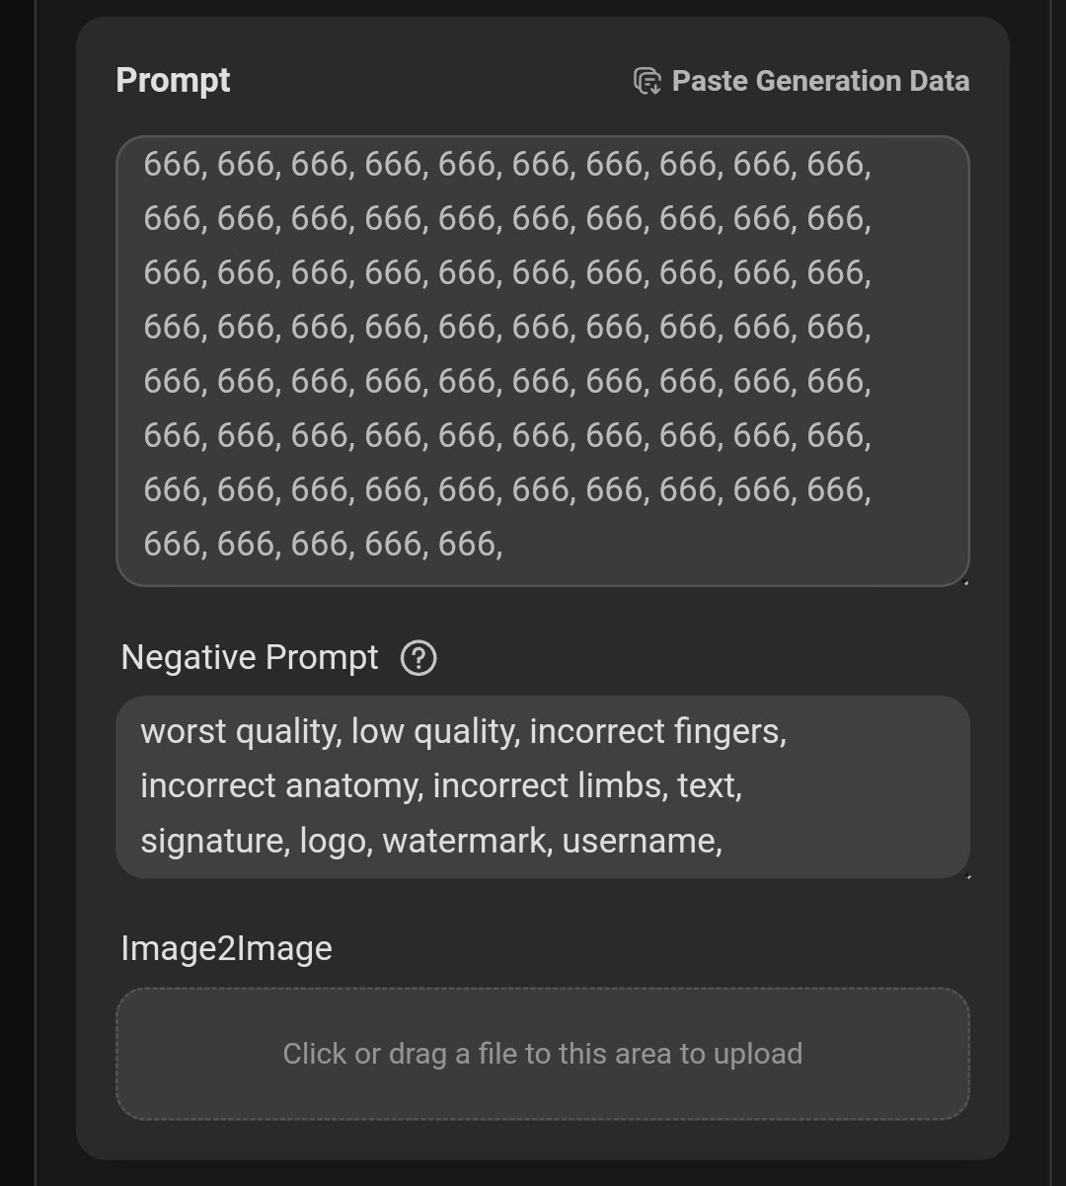This screenshot has height=1186, width=1066.
Task: Click the Image2Image file upload area
Action: click(543, 1054)
